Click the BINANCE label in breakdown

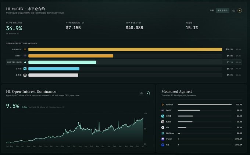[x=17, y=49]
